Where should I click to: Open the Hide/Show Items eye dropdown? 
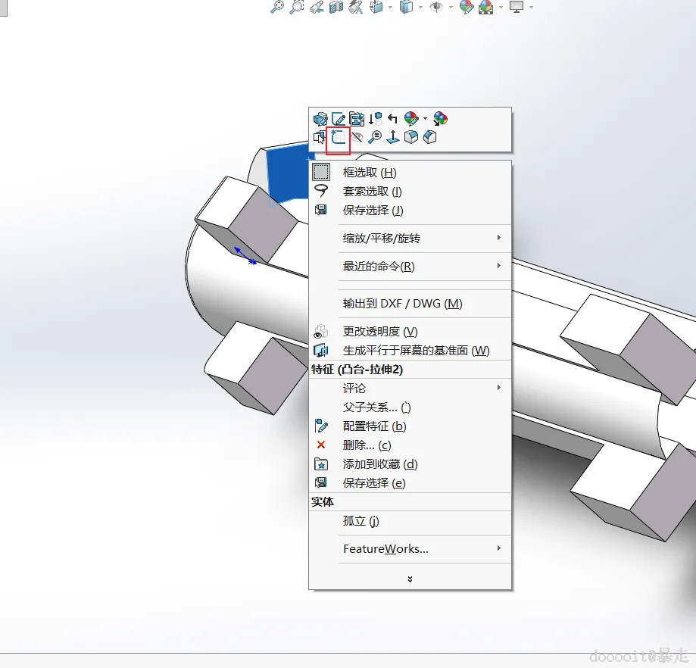pos(451,7)
